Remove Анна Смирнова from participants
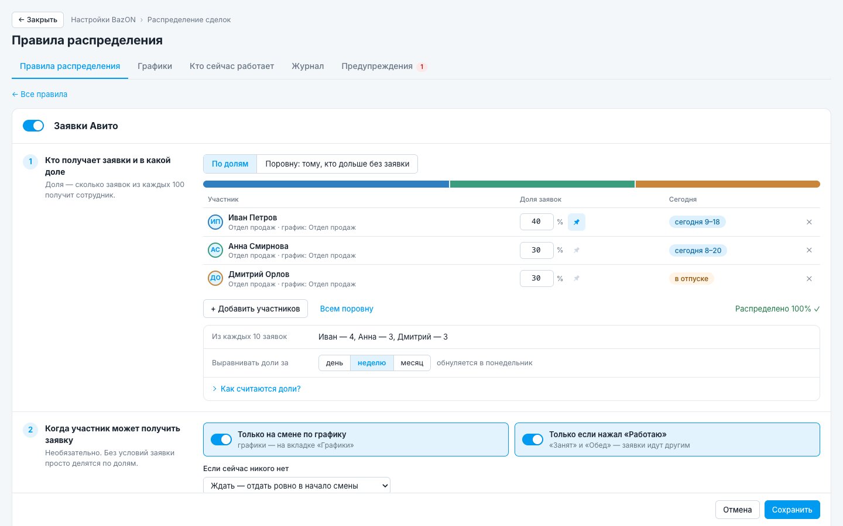843x526 pixels. click(x=809, y=250)
